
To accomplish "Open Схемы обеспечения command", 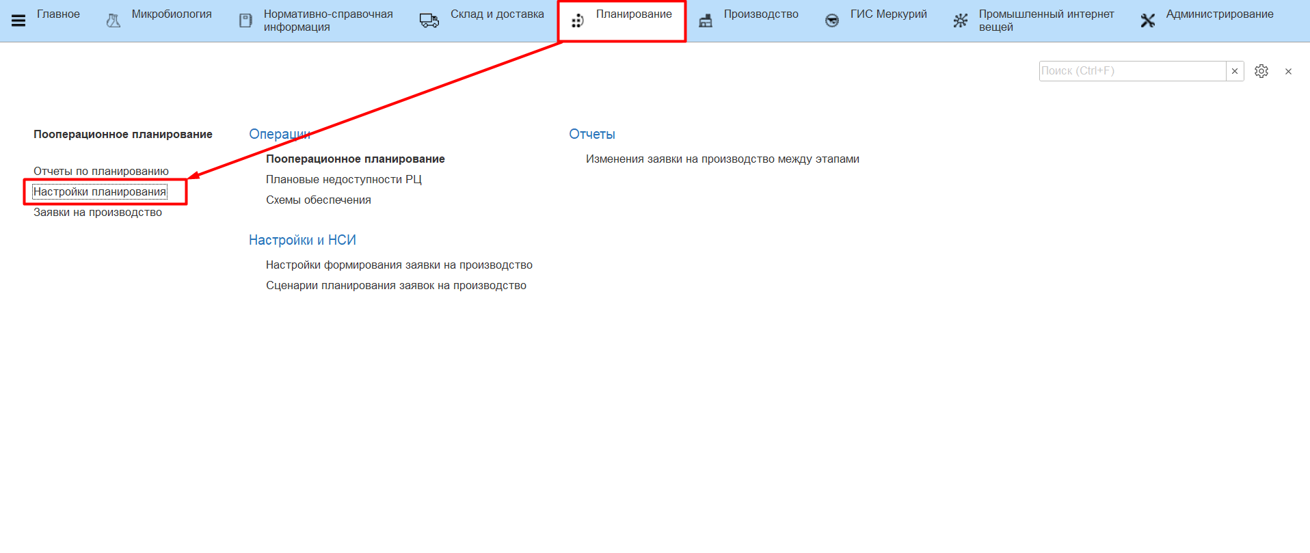I will coord(319,200).
